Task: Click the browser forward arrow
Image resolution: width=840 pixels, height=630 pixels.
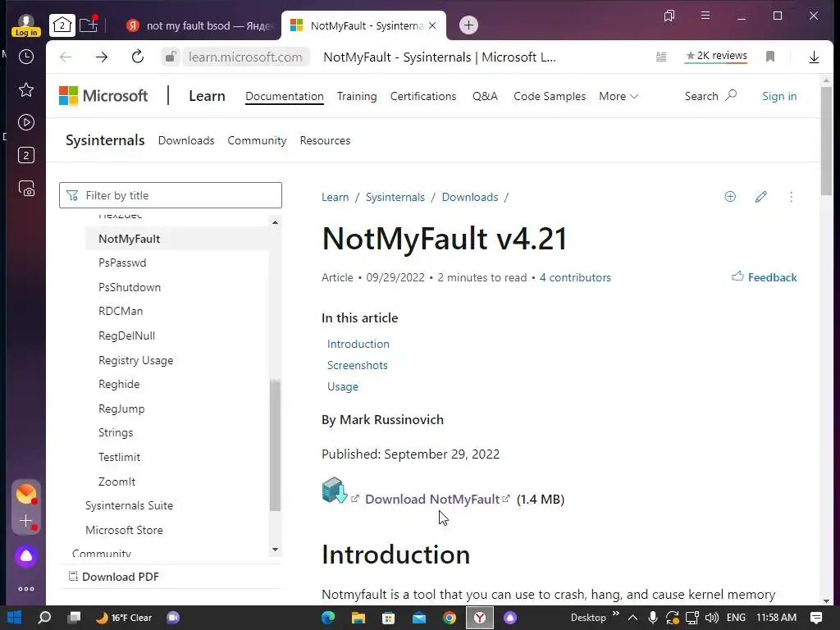Action: [x=101, y=57]
